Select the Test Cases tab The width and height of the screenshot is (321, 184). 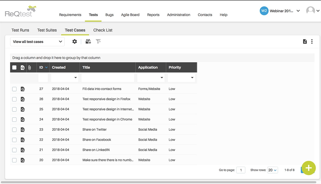tap(75, 30)
